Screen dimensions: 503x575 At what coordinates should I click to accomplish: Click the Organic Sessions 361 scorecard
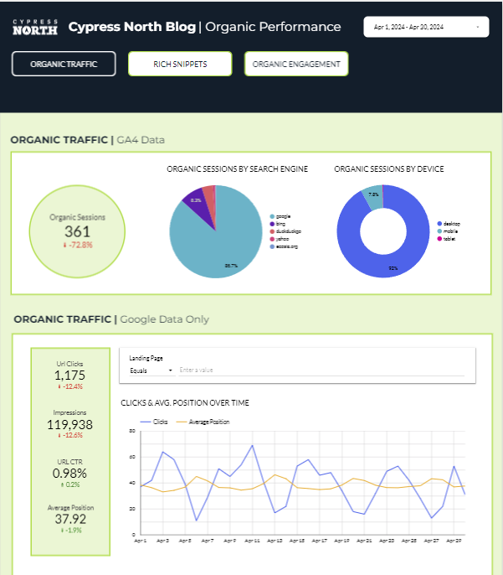tap(77, 231)
